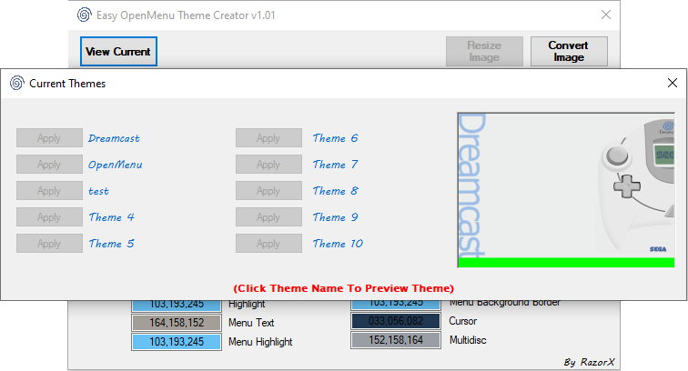Click the Multidisc label
688x371 pixels.
pos(468,340)
